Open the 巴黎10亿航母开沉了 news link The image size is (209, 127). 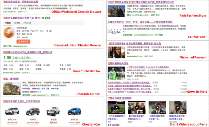coord(130,92)
